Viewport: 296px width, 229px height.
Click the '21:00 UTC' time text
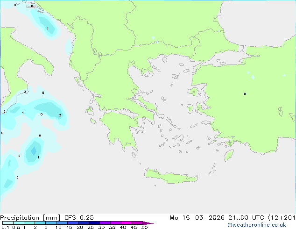coord(246,218)
